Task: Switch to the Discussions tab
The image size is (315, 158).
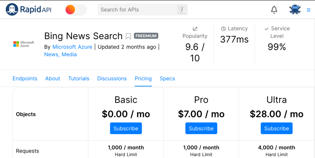Action: pos(112,78)
